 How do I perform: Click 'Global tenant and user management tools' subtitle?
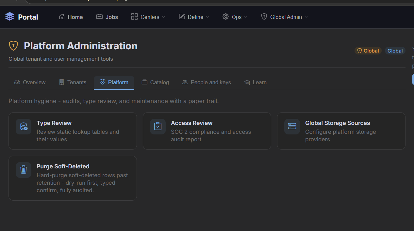click(x=61, y=59)
